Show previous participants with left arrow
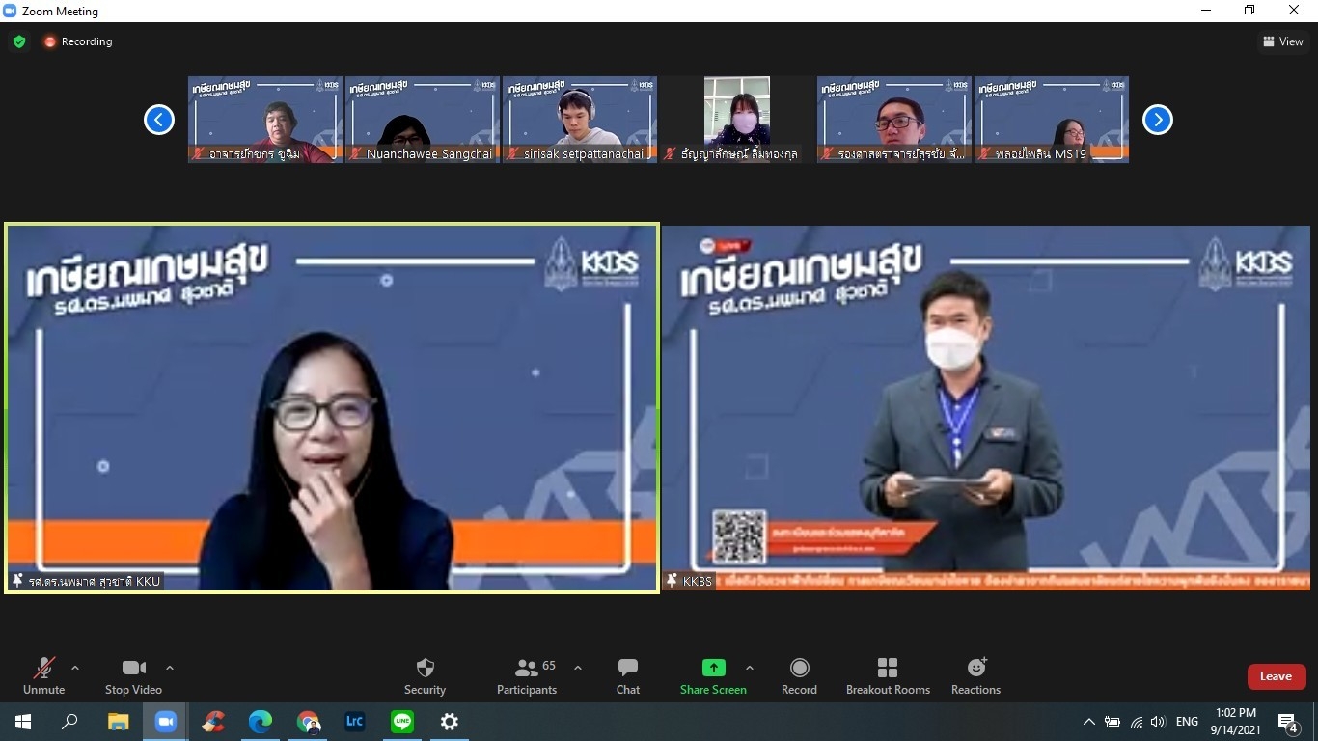This screenshot has width=1318, height=741. coord(159,120)
